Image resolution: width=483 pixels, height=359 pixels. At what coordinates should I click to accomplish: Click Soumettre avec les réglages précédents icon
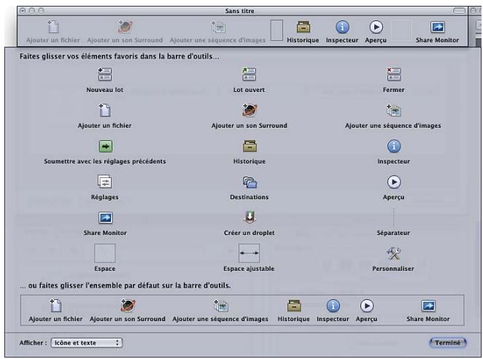click(x=104, y=145)
